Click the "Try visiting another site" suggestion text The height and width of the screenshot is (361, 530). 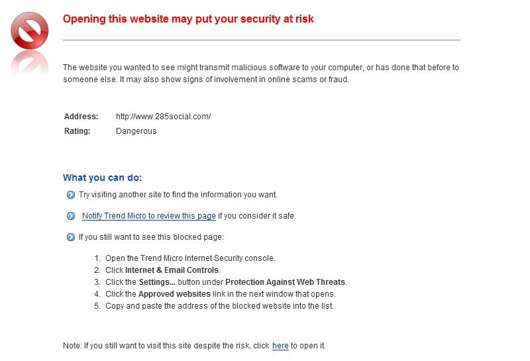pos(178,195)
